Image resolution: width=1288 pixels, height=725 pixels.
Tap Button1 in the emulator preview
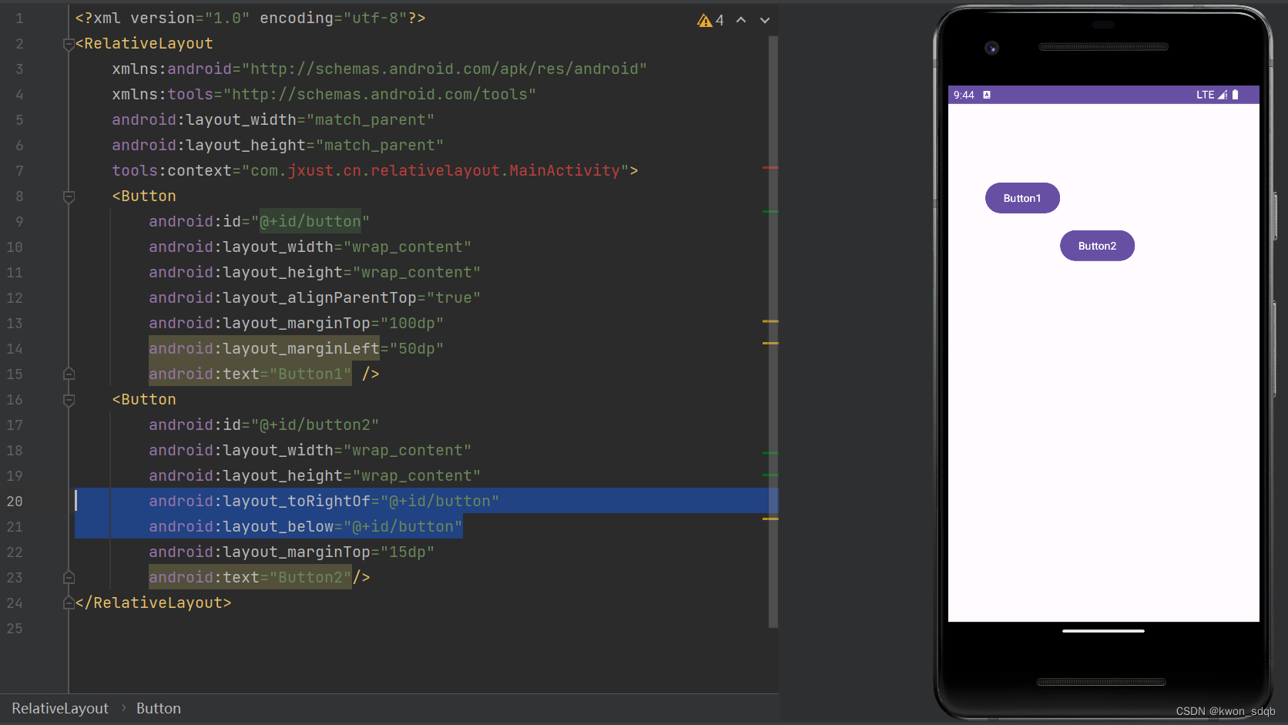click(x=1022, y=198)
